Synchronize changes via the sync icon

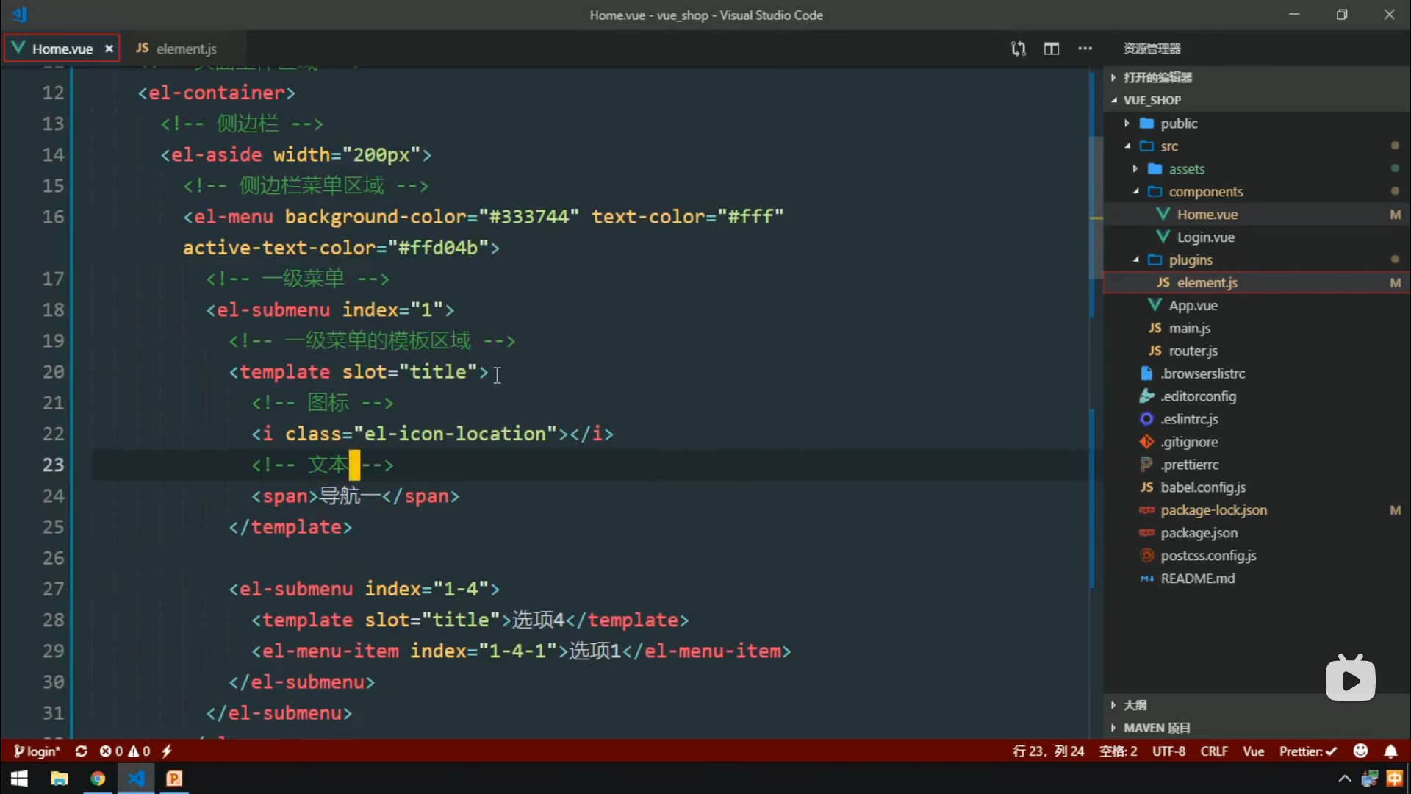(x=82, y=751)
